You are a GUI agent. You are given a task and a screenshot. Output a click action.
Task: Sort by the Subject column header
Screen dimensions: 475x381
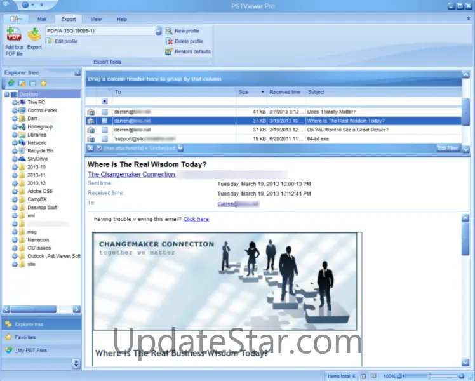pyautogui.click(x=383, y=92)
